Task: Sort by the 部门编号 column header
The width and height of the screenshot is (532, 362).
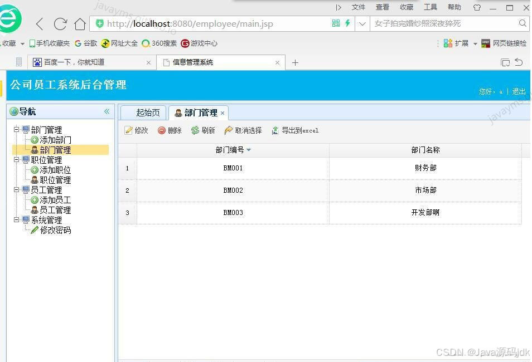Action: tap(233, 150)
